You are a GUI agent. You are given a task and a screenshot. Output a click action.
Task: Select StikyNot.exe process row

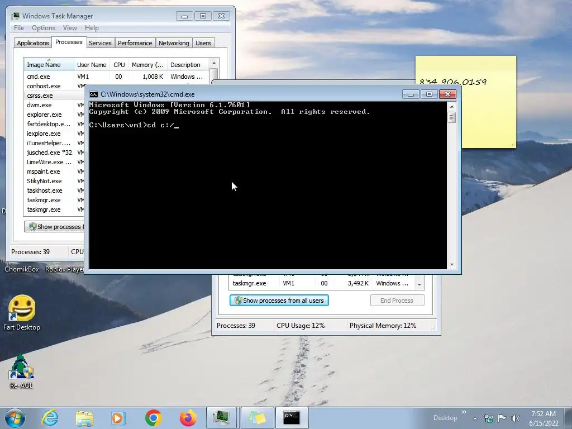pos(54,181)
